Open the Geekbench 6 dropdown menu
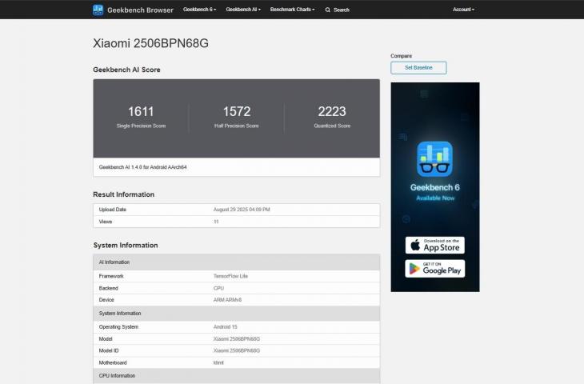This screenshot has height=384, width=584. click(200, 10)
